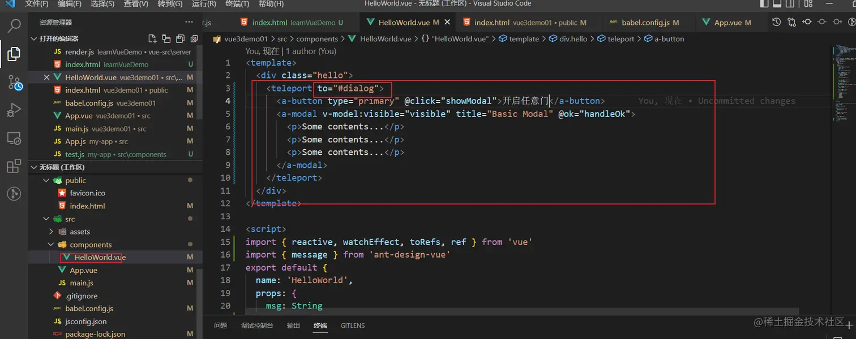Click the middle commit node icon in editor toolbar

pos(821,22)
